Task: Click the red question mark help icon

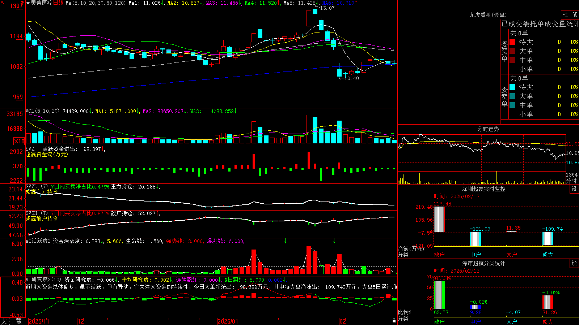Action: [22, 3]
